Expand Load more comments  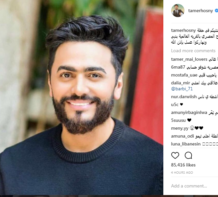click(193, 51)
